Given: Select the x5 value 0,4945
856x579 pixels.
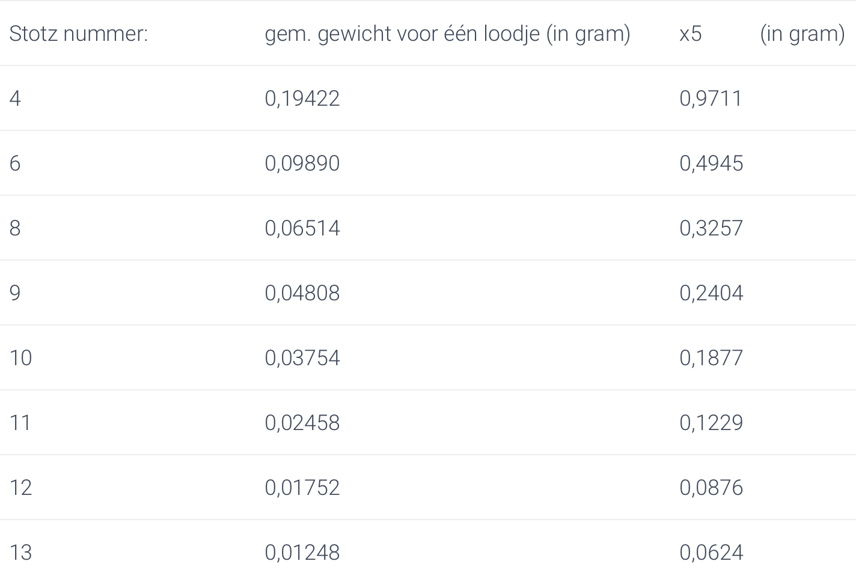Looking at the screenshot, I should pyautogui.click(x=711, y=163).
